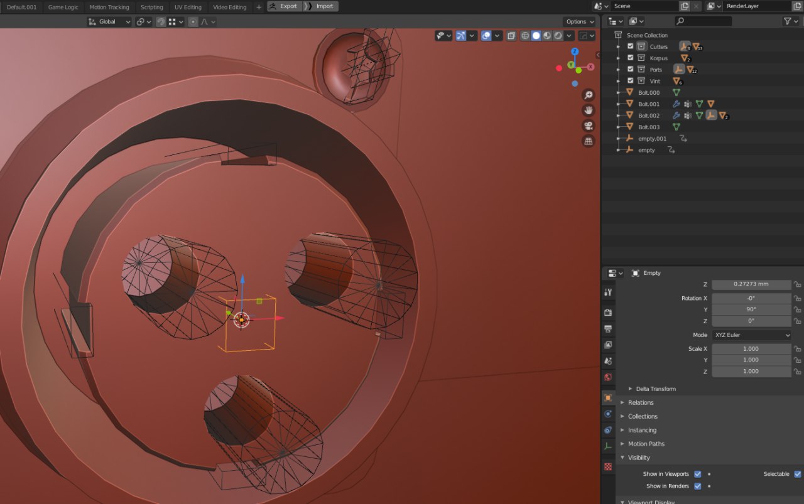Switch to the Scripting workspace tab
This screenshot has height=504, width=804.
point(152,7)
